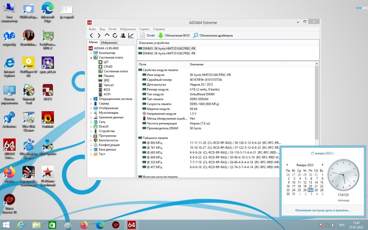Expand the Тест tree node
Screen dimensions: 368x230
[91, 154]
